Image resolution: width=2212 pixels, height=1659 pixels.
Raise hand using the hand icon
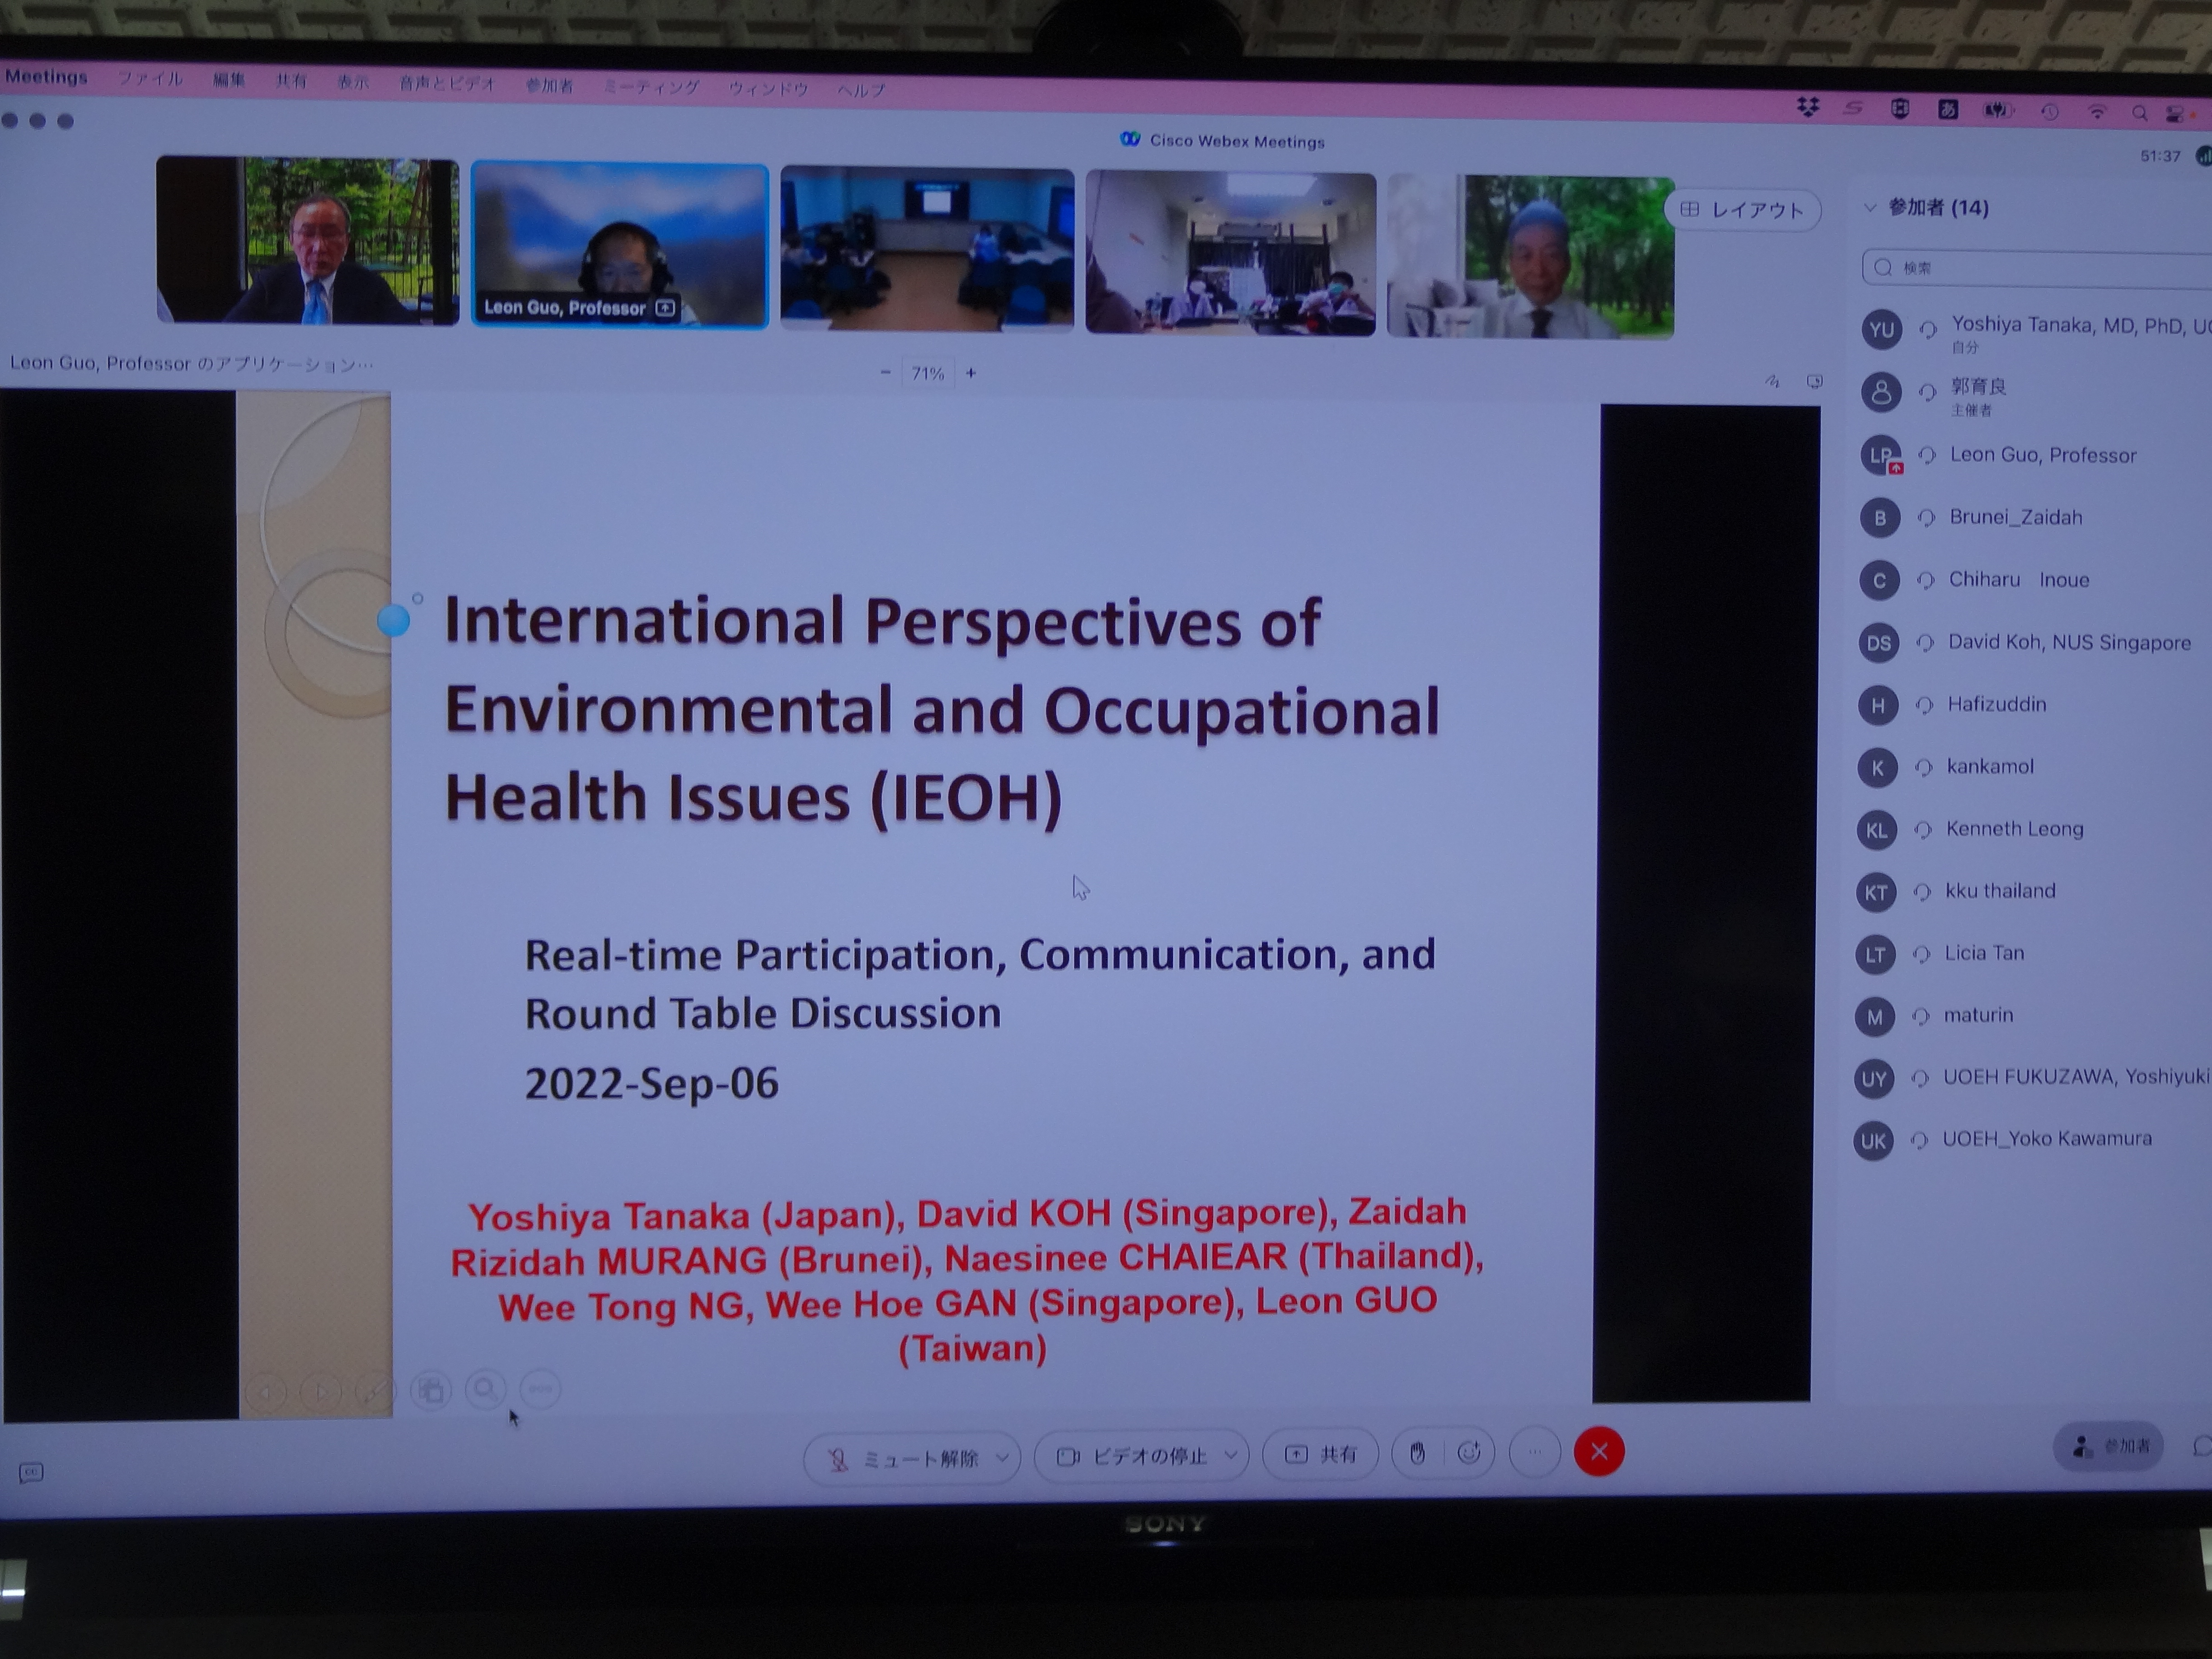click(x=1417, y=1453)
